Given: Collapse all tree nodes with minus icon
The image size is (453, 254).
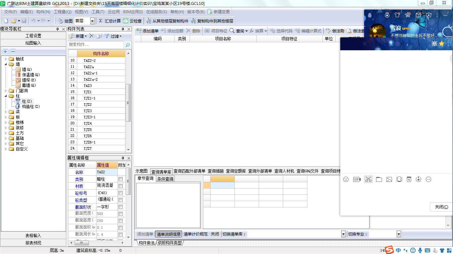Looking at the screenshot, I should [x=13, y=51].
